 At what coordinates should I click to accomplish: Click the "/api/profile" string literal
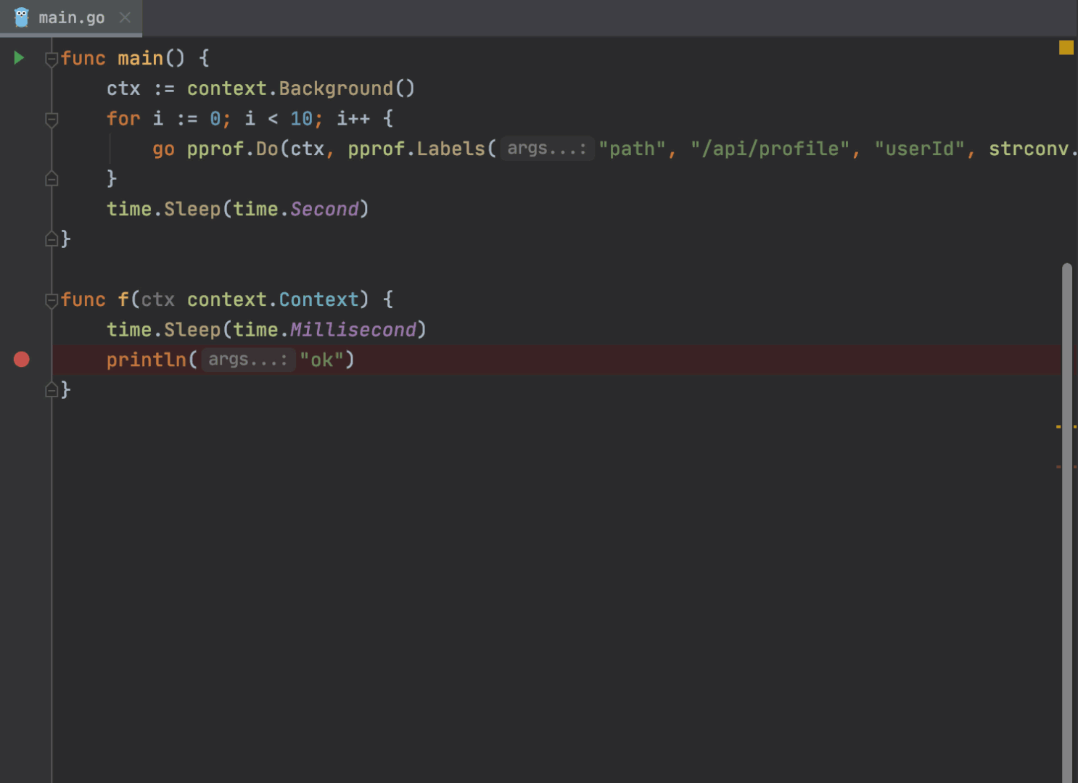click(x=770, y=149)
